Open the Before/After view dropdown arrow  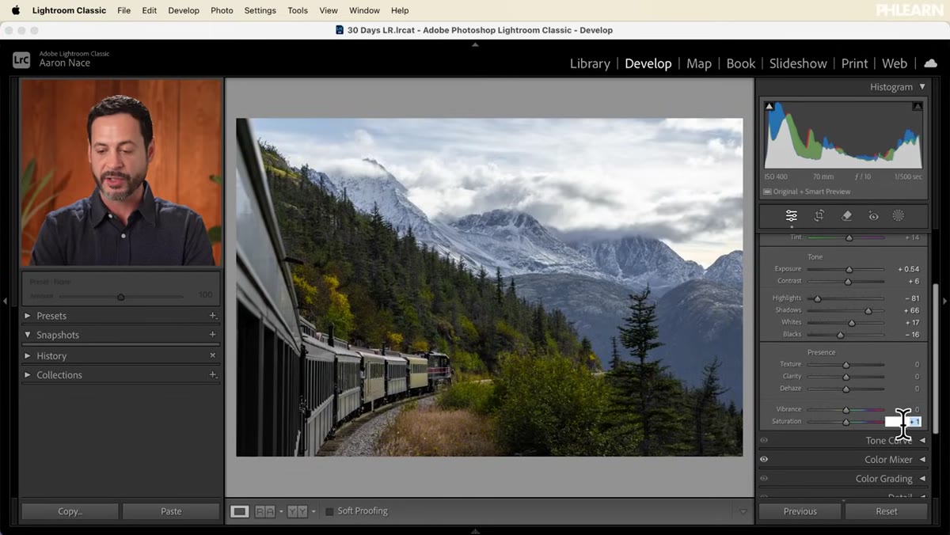313,511
